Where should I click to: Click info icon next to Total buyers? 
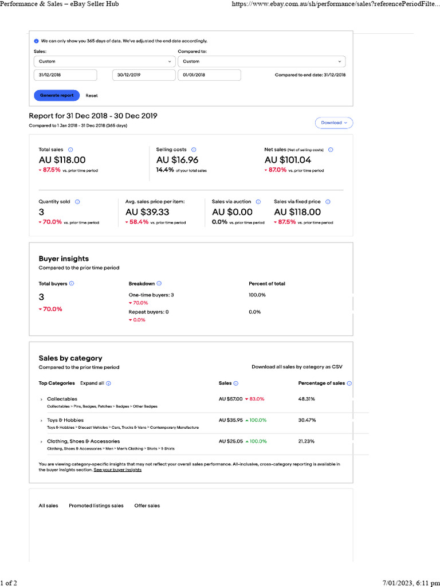pyautogui.click(x=72, y=283)
